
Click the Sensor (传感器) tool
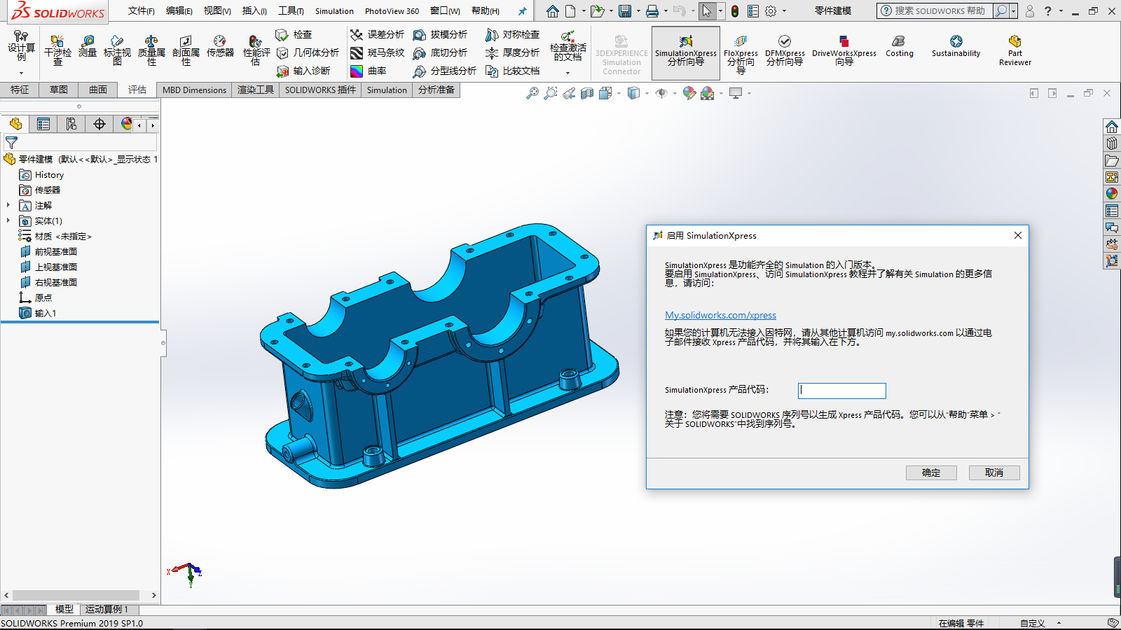[x=220, y=47]
